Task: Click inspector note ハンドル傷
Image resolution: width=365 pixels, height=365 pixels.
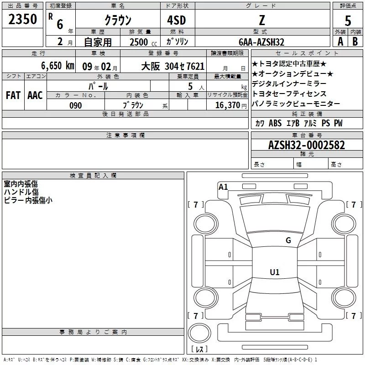Action: pyautogui.click(x=21, y=192)
